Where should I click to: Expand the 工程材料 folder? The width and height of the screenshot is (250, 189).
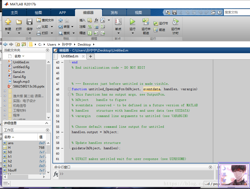[x=5, y=110]
